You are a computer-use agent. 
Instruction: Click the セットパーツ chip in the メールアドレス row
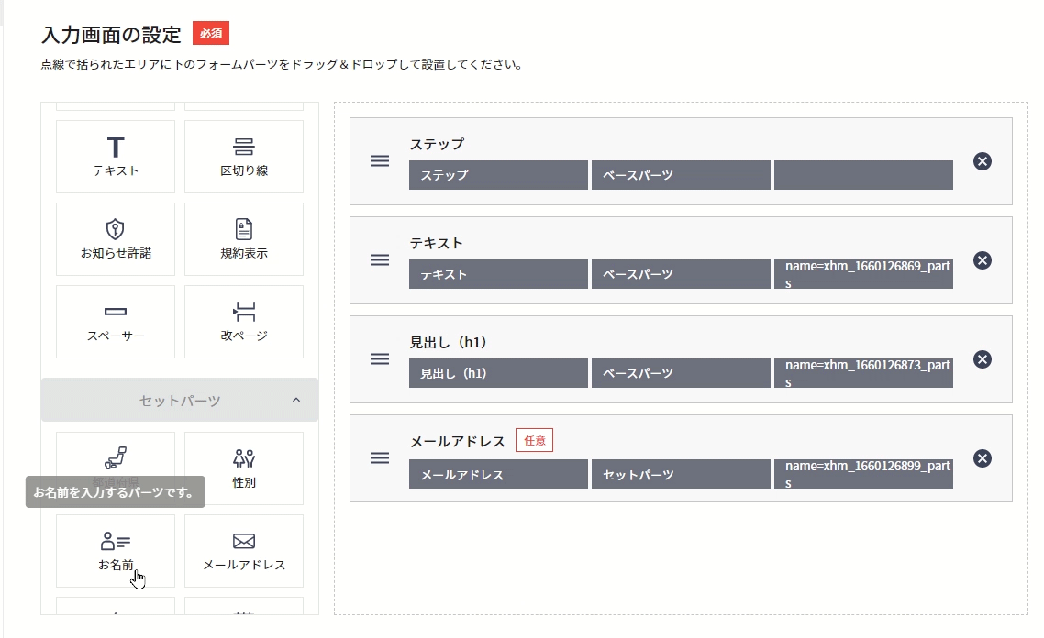coord(681,473)
